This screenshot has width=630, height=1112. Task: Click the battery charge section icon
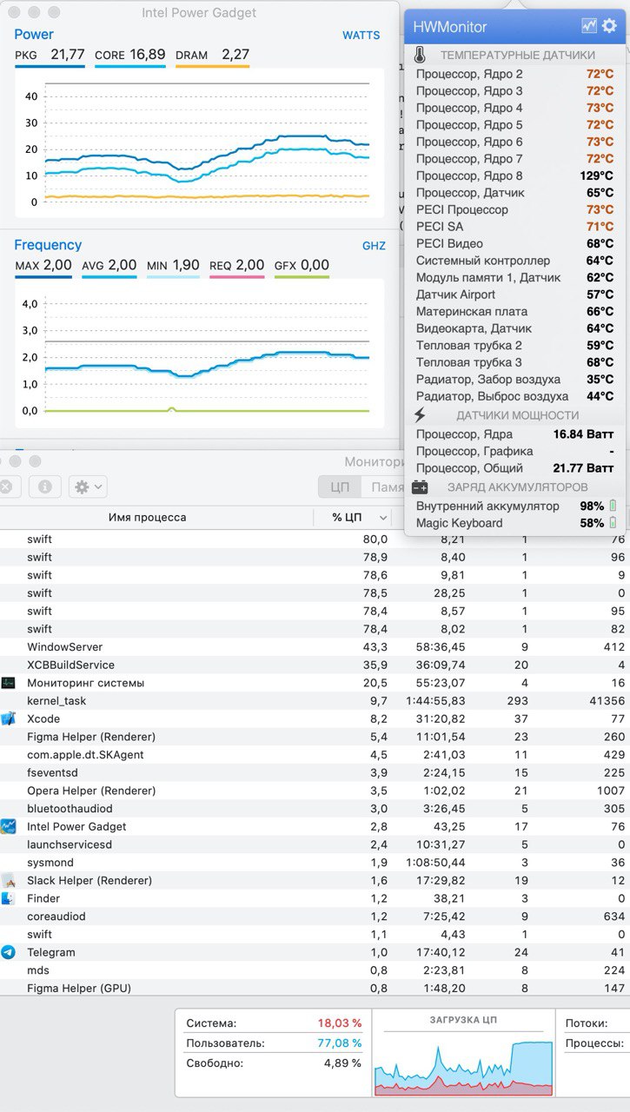(x=420, y=487)
